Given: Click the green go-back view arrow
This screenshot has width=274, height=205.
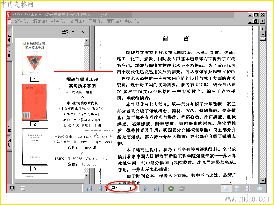Looking at the screenshot, I should [x=171, y=188].
